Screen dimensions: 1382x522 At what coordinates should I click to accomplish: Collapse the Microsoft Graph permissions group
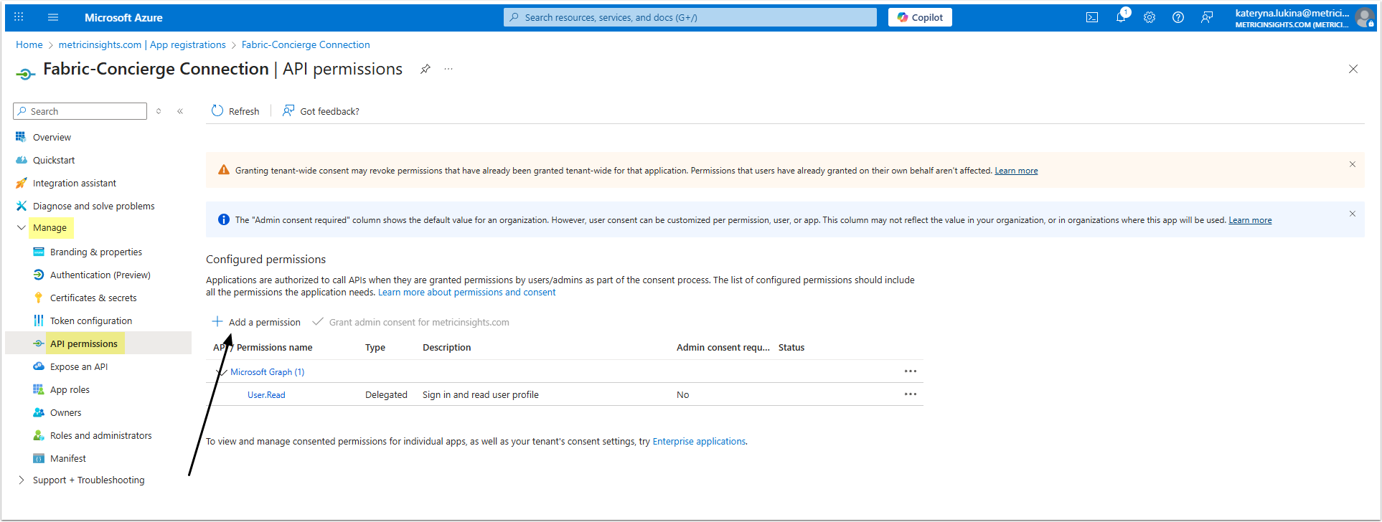220,372
